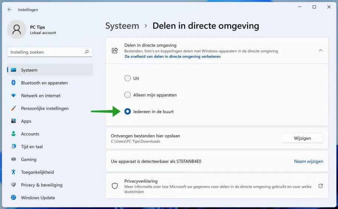Click the Privacy & beveiliging shield icon
Viewport: 338px width, 209px height.
tap(14, 185)
